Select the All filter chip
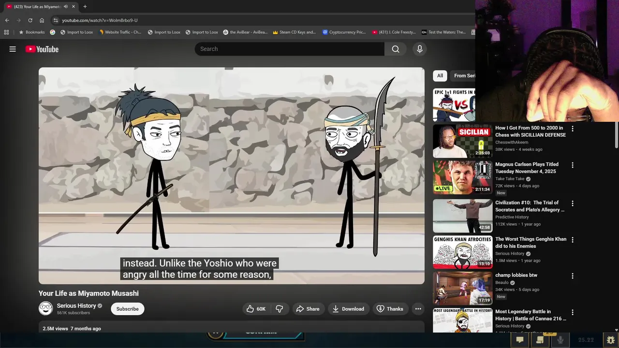 click(440, 75)
